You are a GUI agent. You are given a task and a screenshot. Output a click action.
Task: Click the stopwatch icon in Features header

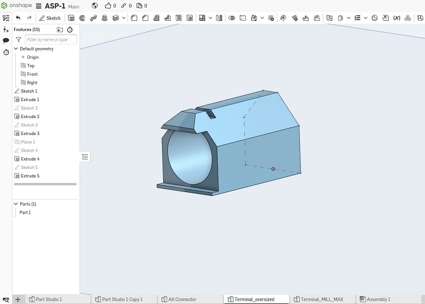pos(70,30)
